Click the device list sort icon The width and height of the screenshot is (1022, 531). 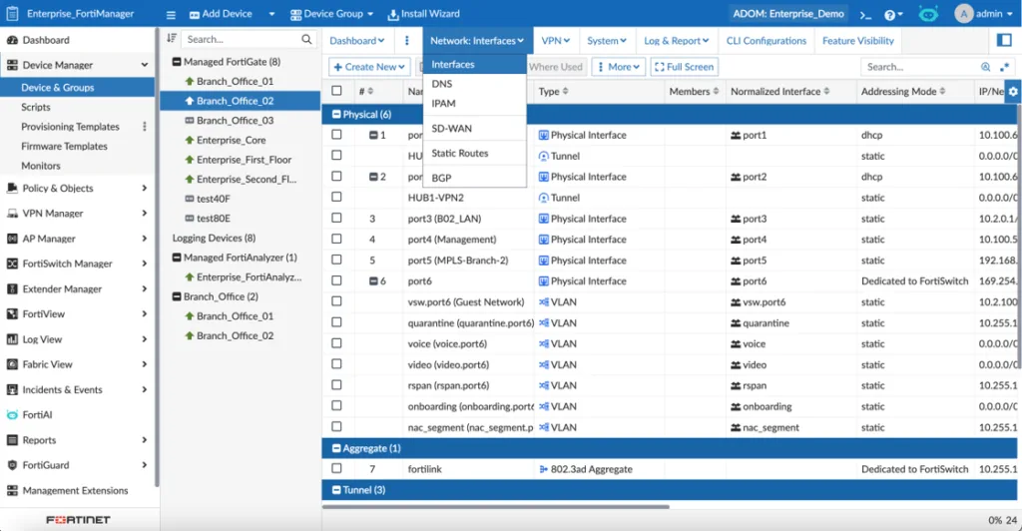pos(171,39)
